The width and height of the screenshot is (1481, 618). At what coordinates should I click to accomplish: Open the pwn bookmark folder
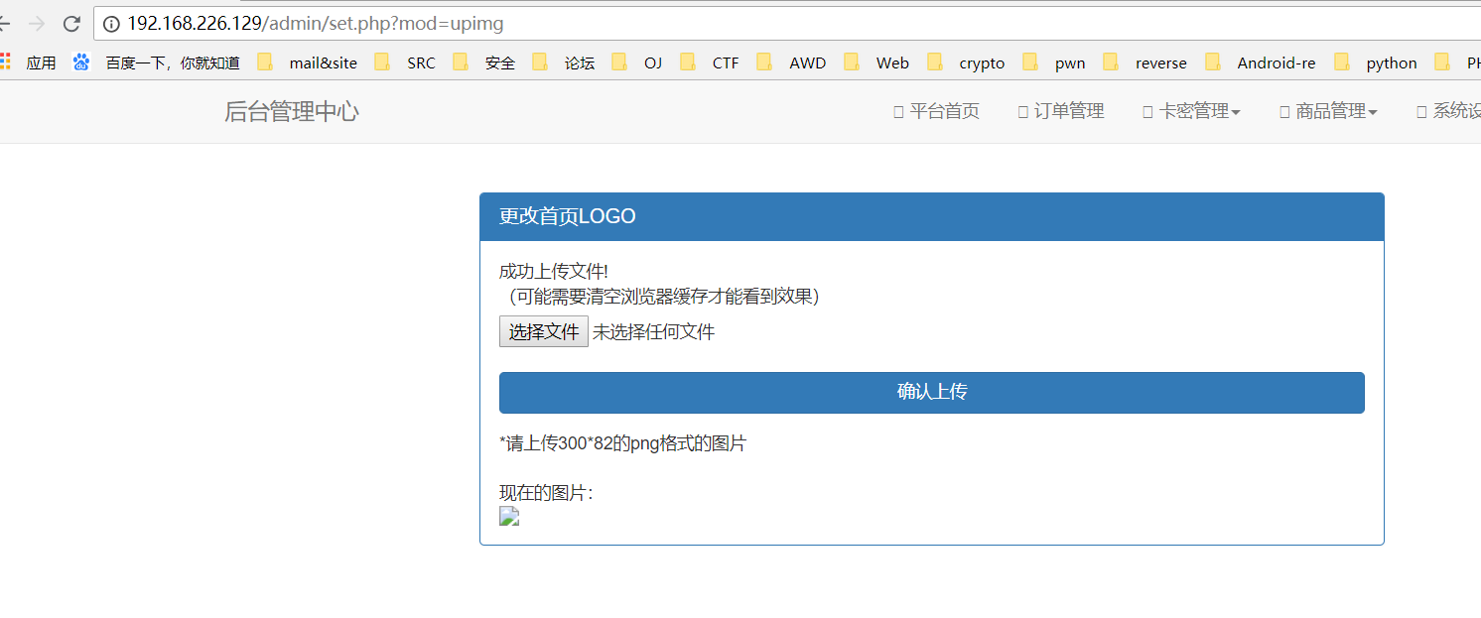pyautogui.click(x=1053, y=62)
